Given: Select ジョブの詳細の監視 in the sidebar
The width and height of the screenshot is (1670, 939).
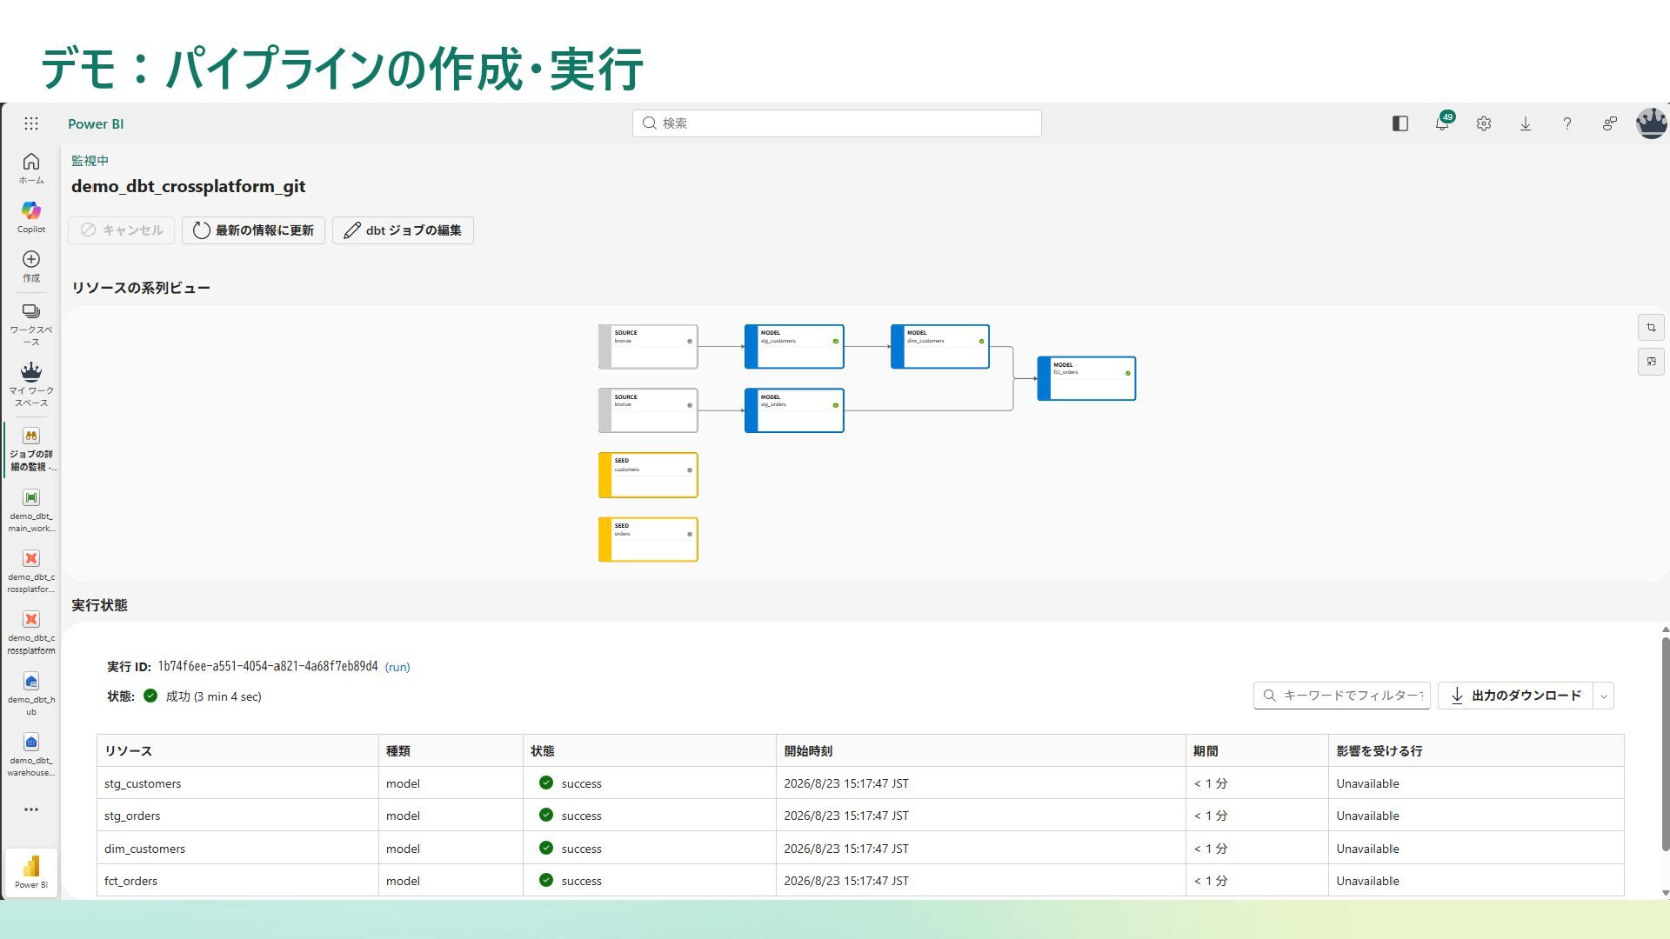Looking at the screenshot, I should tap(31, 450).
